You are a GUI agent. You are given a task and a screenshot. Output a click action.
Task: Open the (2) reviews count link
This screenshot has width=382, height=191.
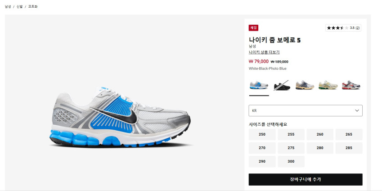[x=357, y=28]
